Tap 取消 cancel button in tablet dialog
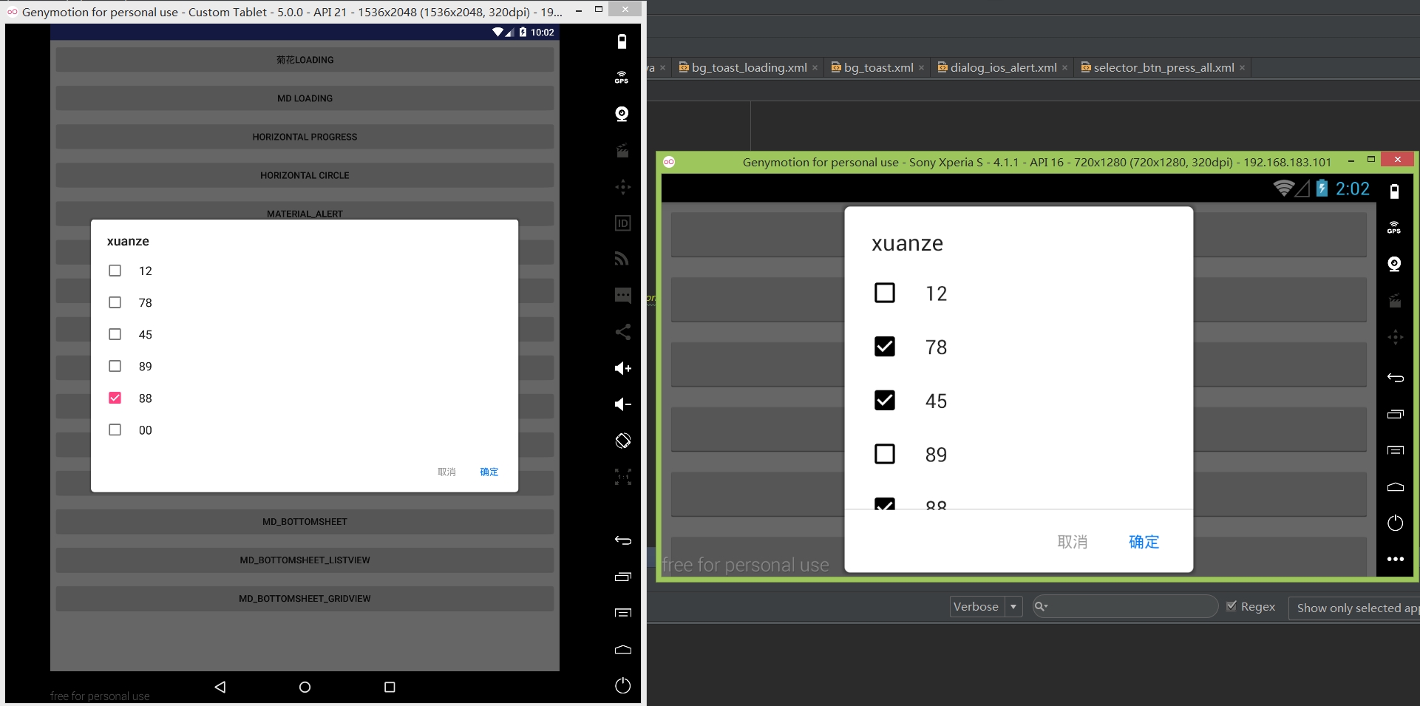The image size is (1420, 706). [446, 472]
